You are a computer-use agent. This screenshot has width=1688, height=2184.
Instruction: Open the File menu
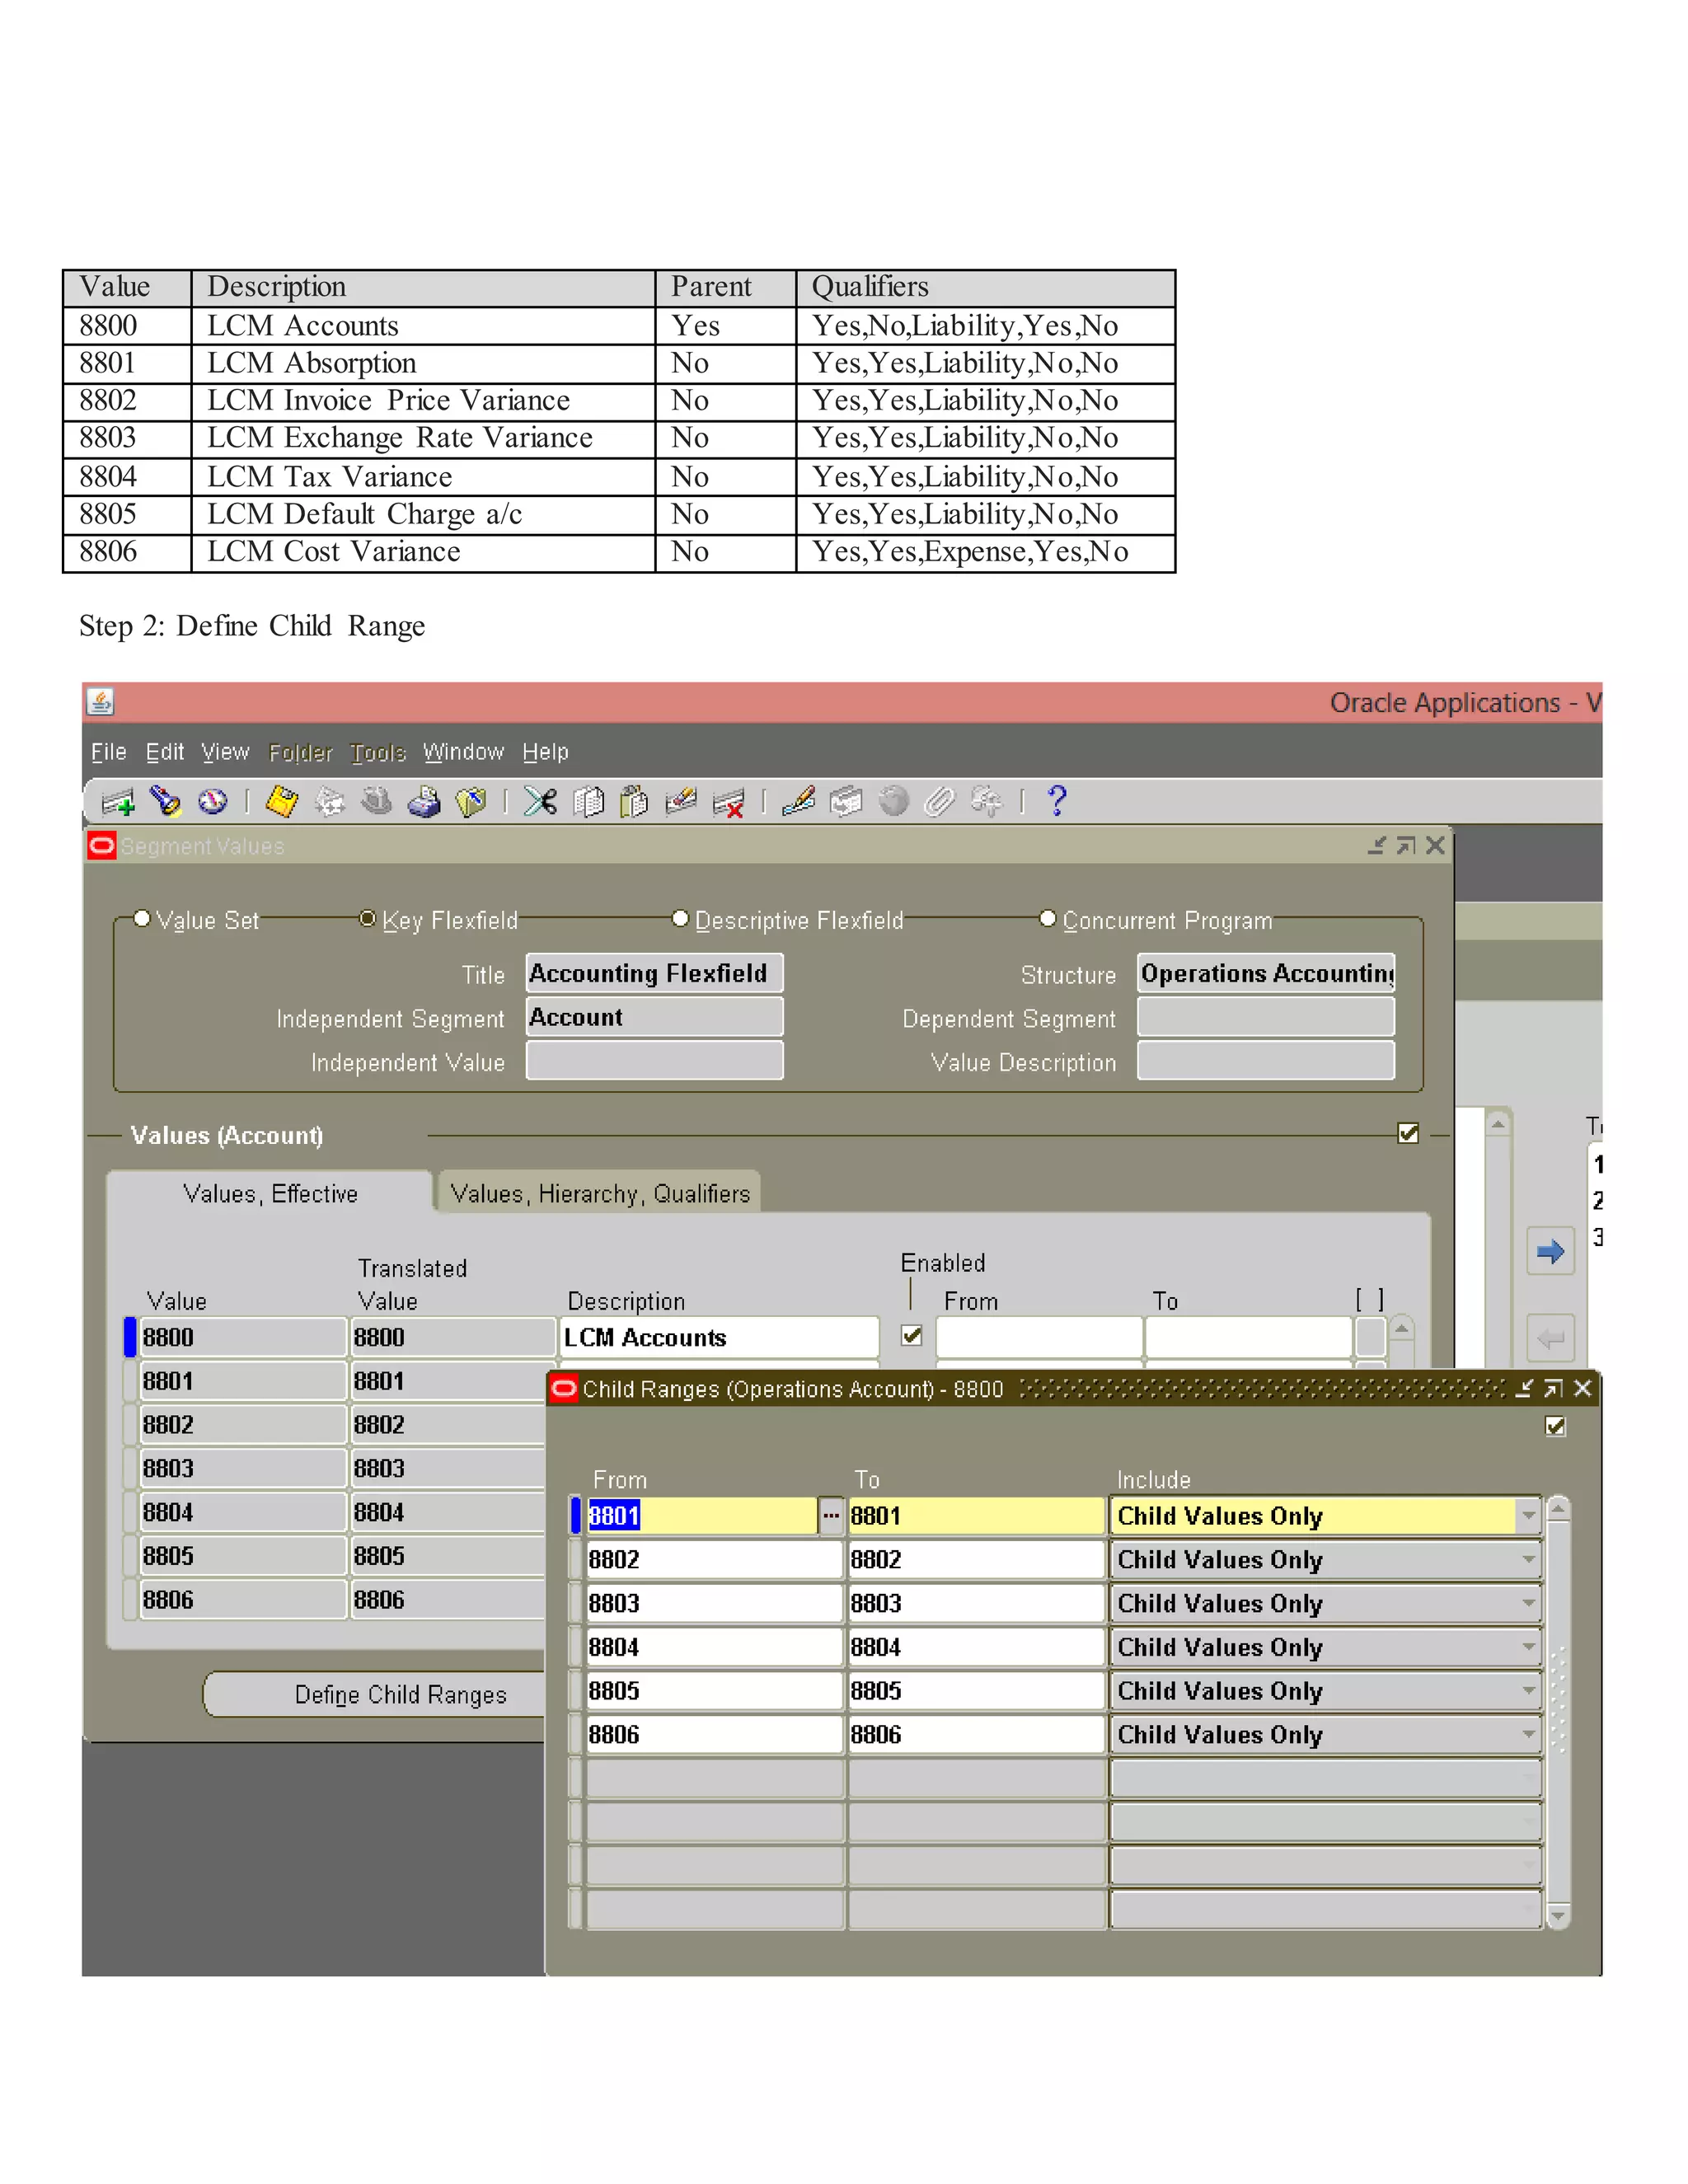tap(108, 752)
